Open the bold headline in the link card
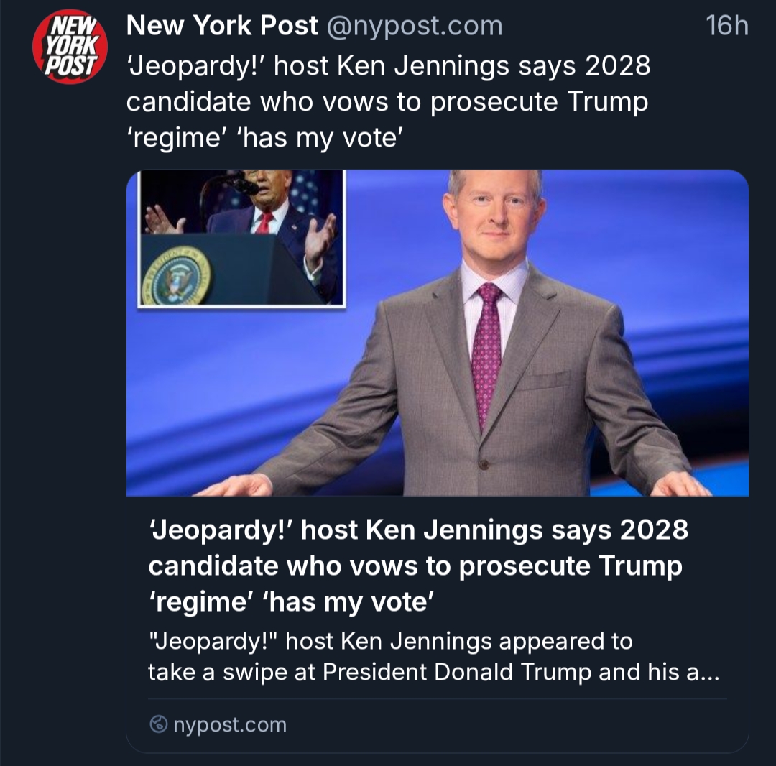Screen dimensions: 776x766 pos(417,566)
